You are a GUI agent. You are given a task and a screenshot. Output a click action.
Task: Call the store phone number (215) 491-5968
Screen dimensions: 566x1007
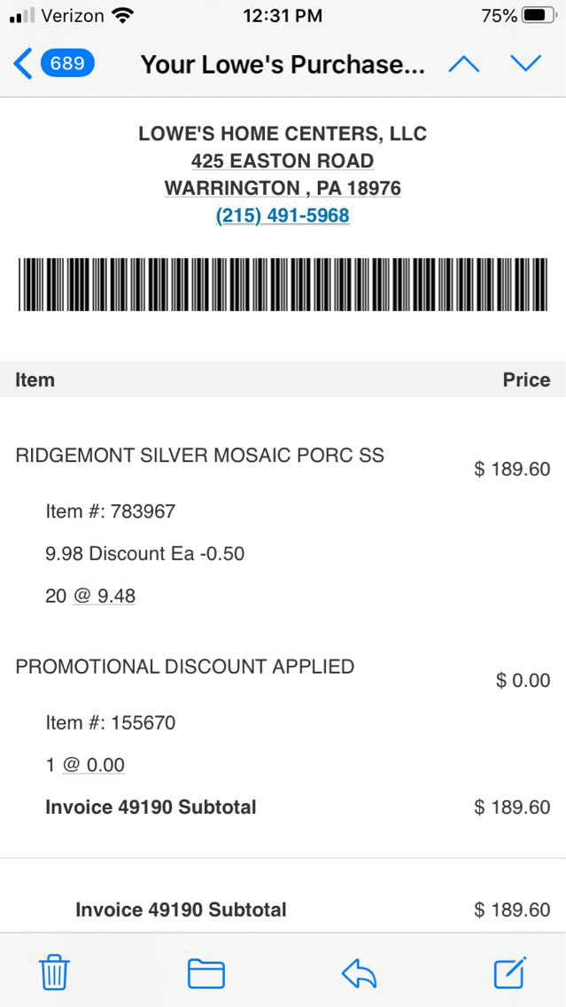(283, 215)
